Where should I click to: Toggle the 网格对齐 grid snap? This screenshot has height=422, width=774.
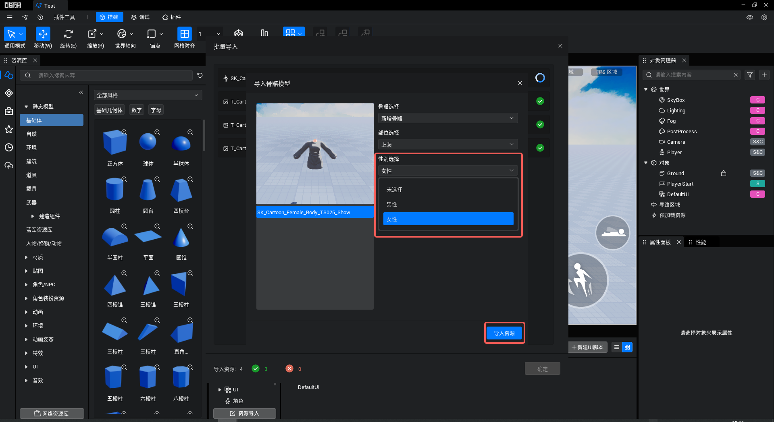185,38
